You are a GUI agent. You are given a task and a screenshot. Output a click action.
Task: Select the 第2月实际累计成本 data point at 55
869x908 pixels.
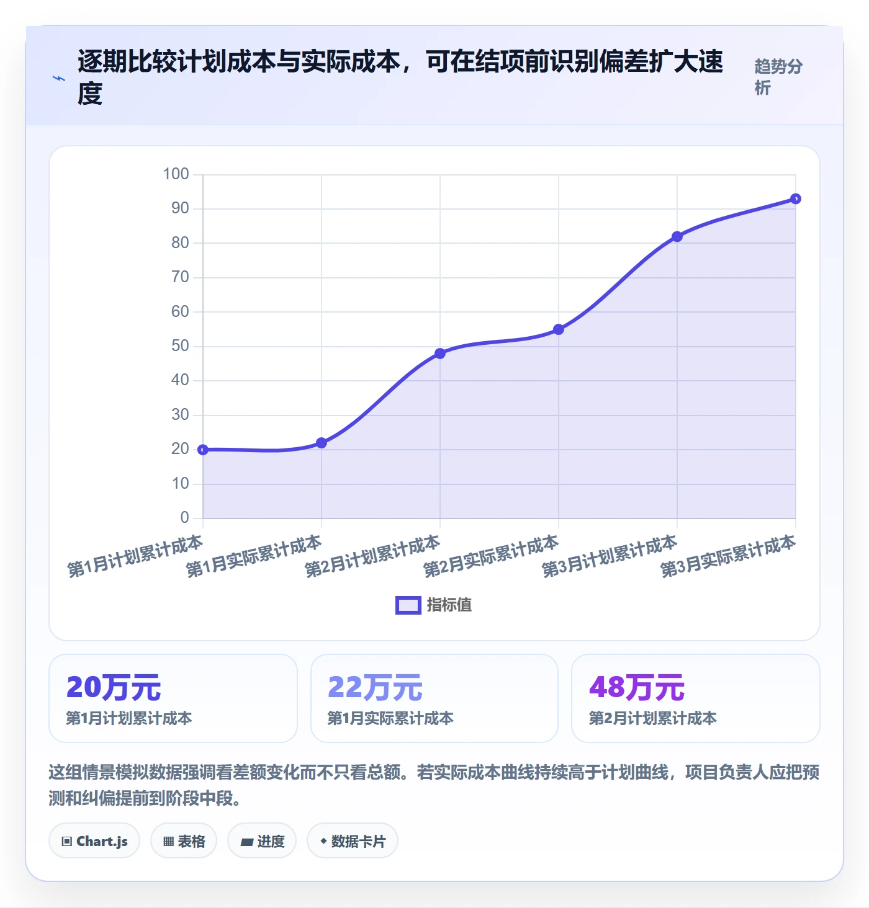coord(559,329)
